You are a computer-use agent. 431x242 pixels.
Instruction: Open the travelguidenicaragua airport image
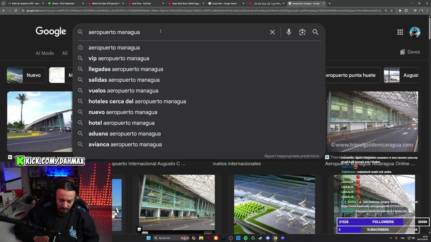372,122
